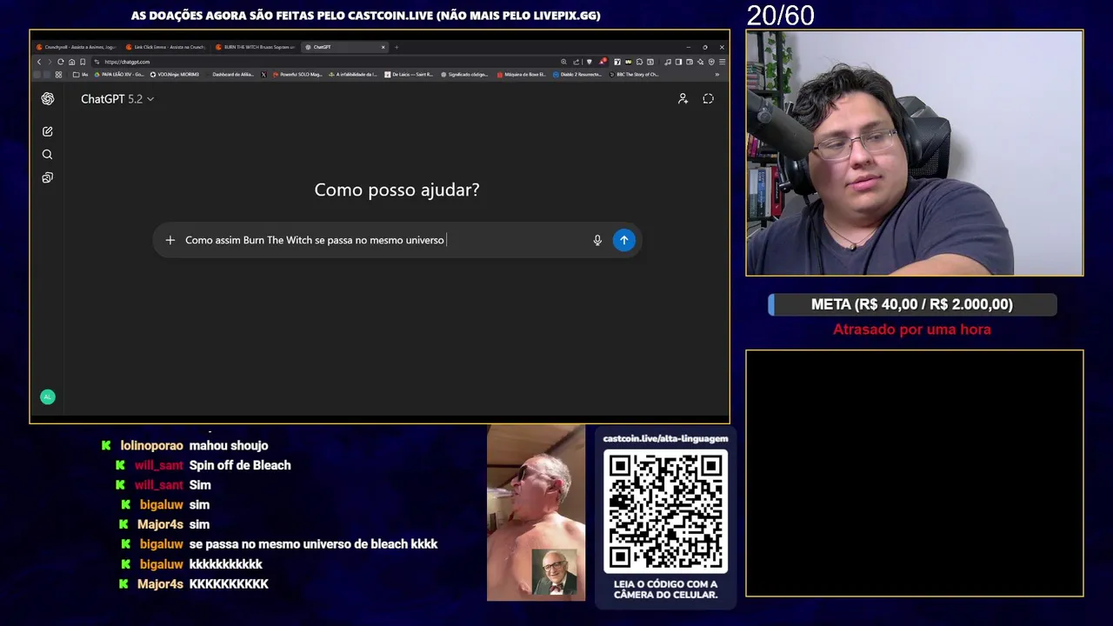Switch to the Crunchyroll browser tab
Image resolution: width=1113 pixels, height=626 pixels.
coord(76,47)
